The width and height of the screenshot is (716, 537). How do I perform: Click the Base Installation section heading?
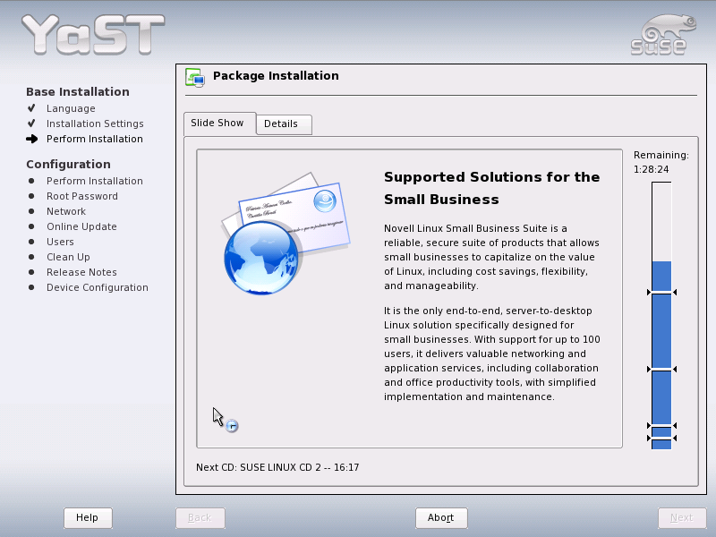click(x=78, y=92)
